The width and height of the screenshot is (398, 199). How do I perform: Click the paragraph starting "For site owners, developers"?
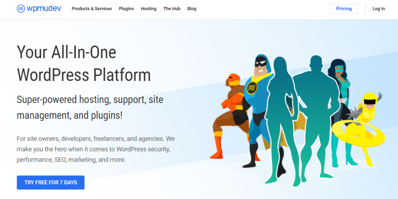pyautogui.click(x=96, y=150)
